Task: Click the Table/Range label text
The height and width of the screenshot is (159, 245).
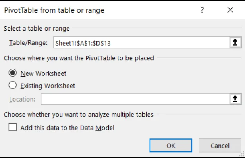Action: tap(28, 43)
